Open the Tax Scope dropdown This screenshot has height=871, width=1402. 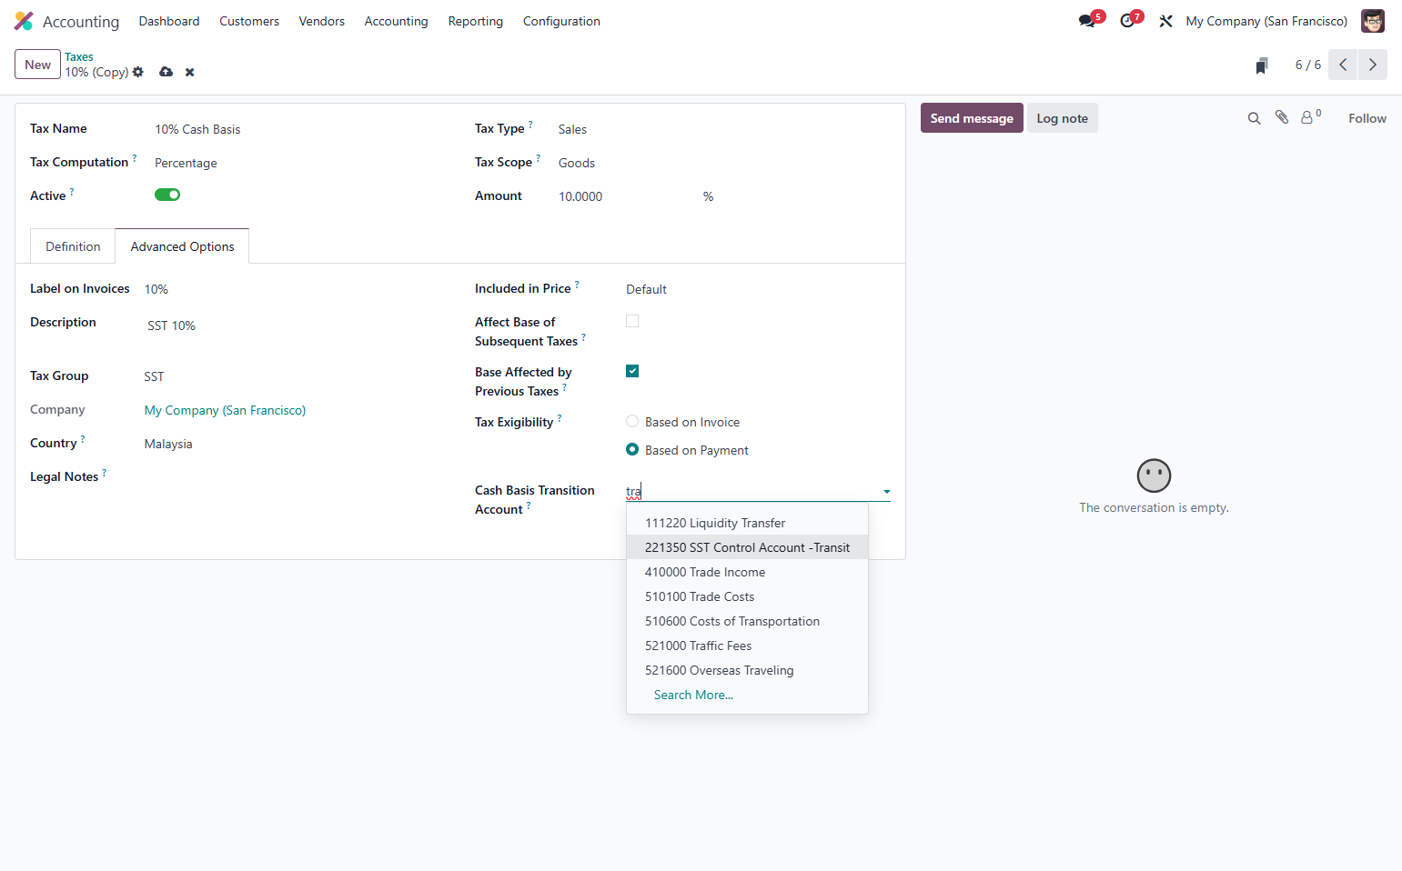724,163
